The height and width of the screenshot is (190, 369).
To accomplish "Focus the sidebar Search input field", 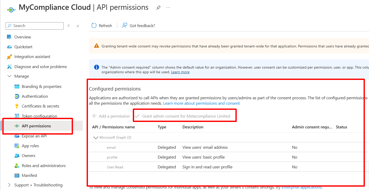I will tap(35, 26).
